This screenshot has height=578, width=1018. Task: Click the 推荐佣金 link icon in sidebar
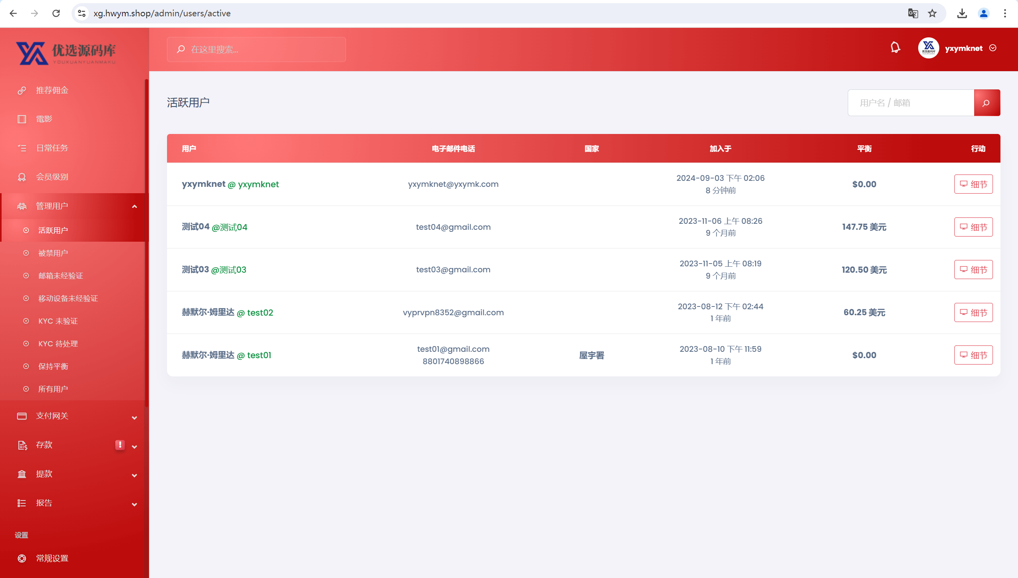pyautogui.click(x=22, y=90)
